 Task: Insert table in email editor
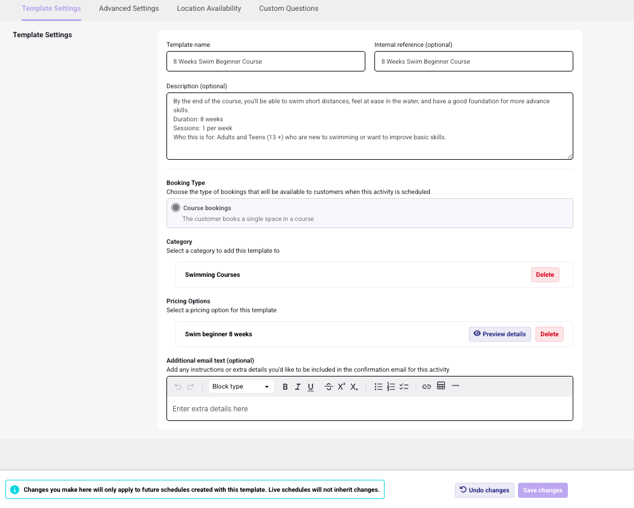pyautogui.click(x=441, y=386)
